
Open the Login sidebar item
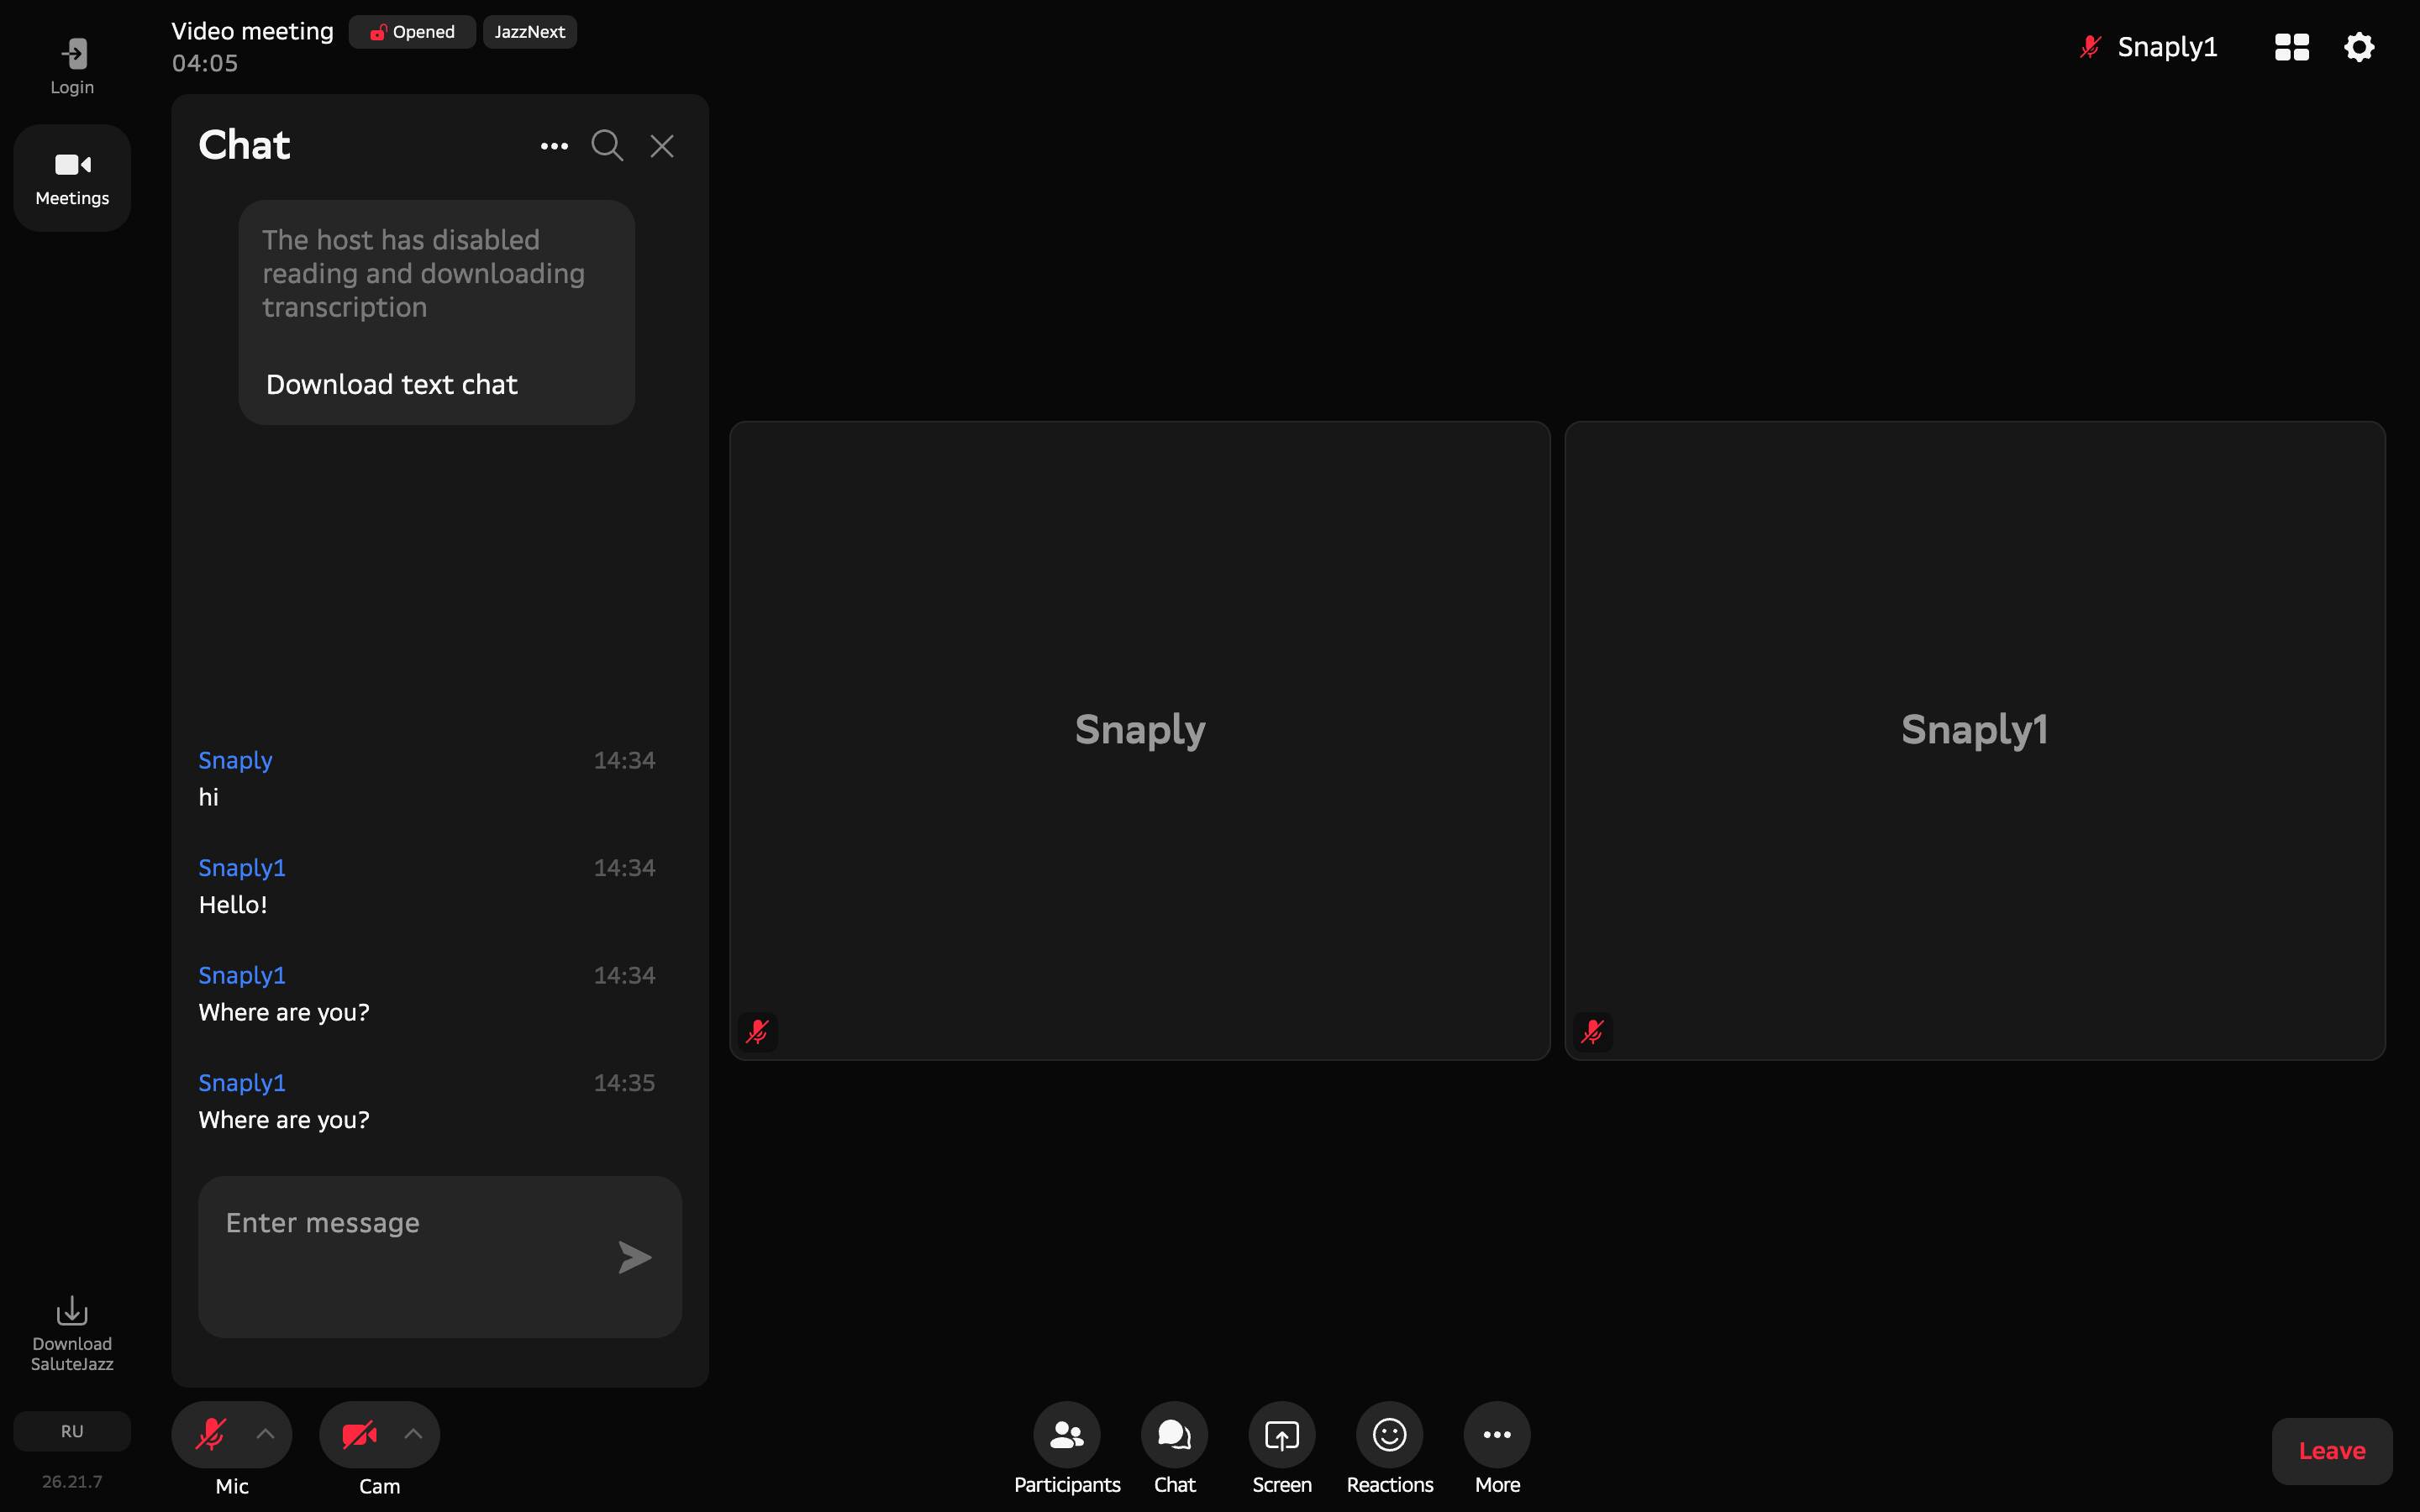tap(72, 66)
